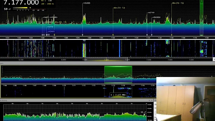Viewport: 215px width, 121px height.
Task: Click 7.150 on the main spectrum scale
Action: tap(171, 38)
